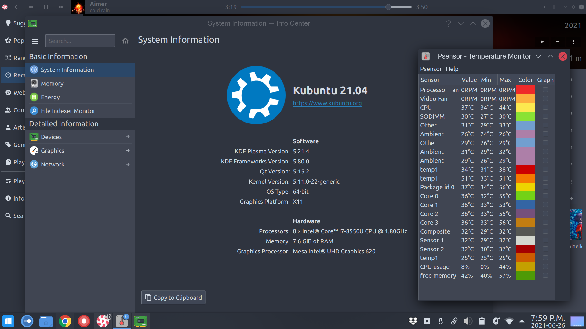Enable graph for Processor Fan
Image resolution: width=586 pixels, height=329 pixels.
point(545,90)
